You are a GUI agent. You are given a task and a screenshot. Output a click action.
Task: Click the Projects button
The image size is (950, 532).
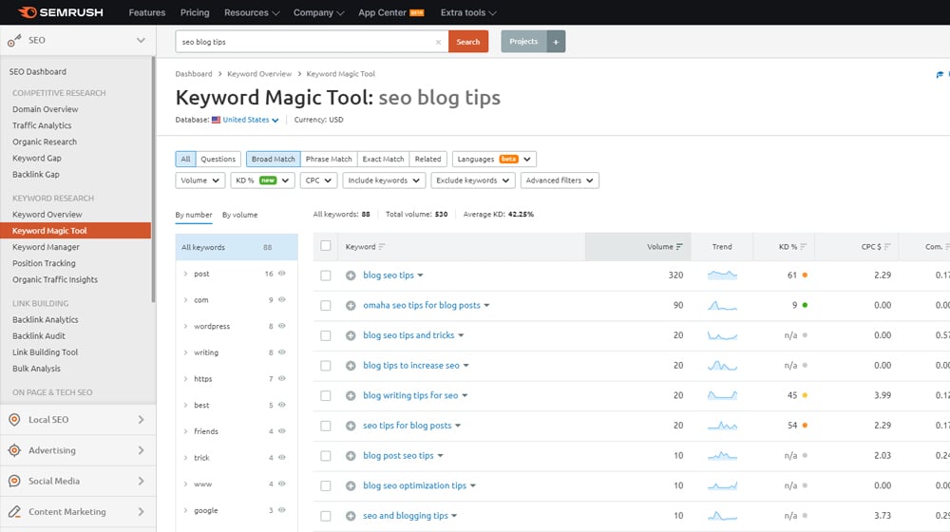(523, 42)
